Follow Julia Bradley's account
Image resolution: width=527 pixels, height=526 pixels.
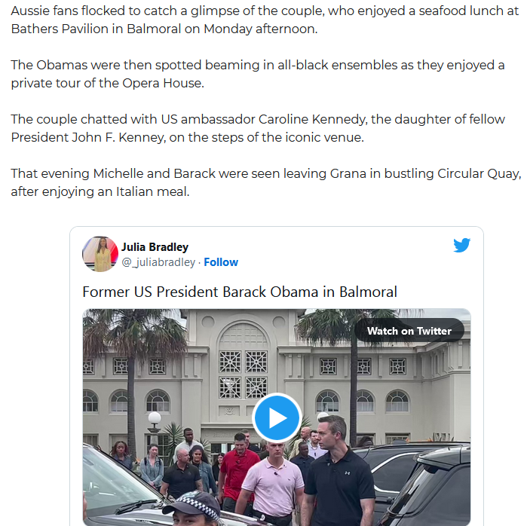pos(221,262)
